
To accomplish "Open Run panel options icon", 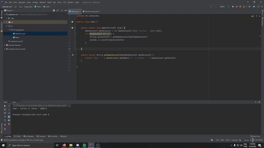I will (x=256, y=102).
